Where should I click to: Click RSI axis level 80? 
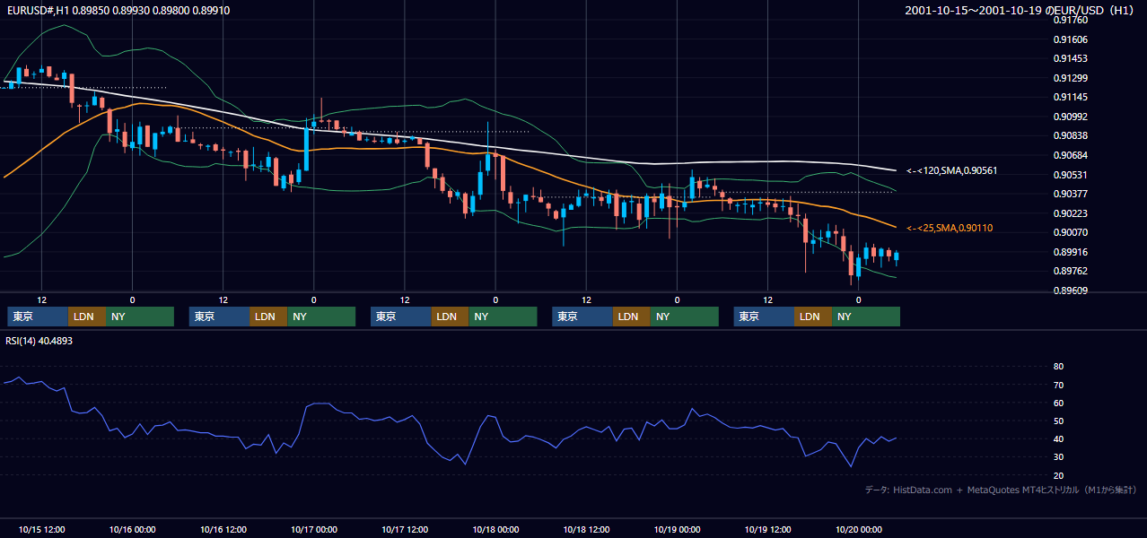tap(1058, 367)
